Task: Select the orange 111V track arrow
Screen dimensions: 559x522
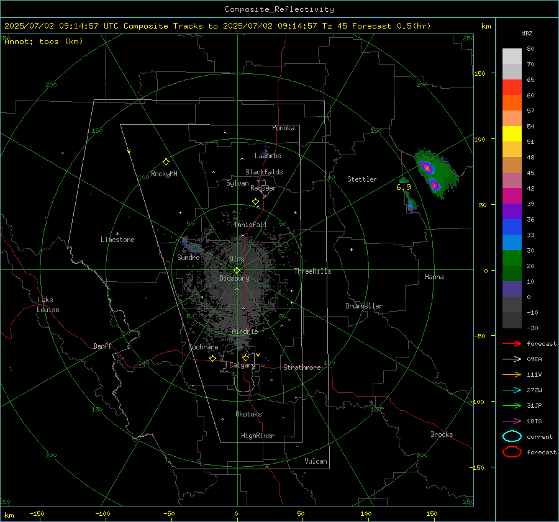Action: (x=512, y=374)
